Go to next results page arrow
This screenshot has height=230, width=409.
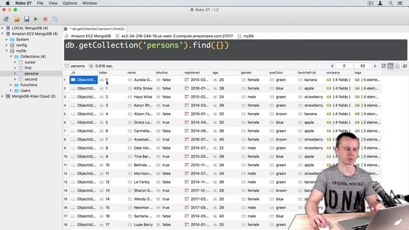click(x=375, y=66)
